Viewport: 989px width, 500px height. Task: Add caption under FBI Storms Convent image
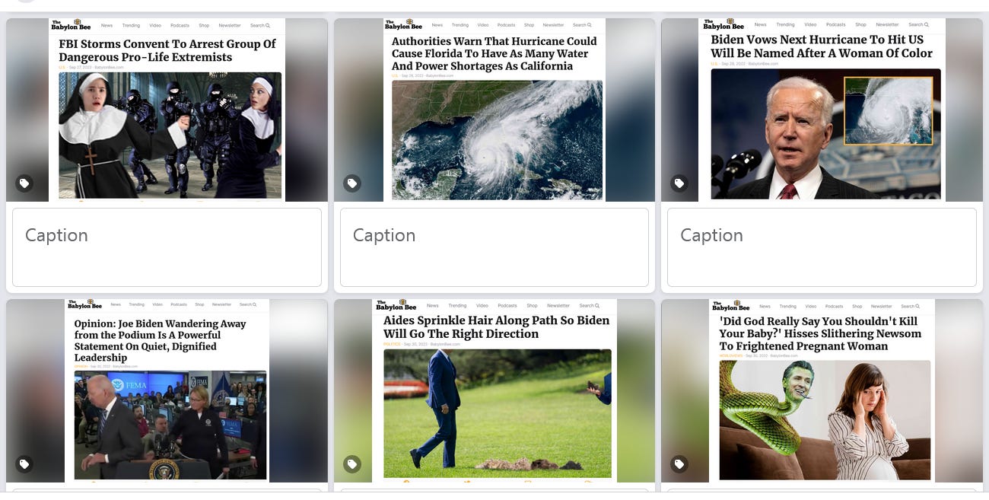click(x=167, y=247)
